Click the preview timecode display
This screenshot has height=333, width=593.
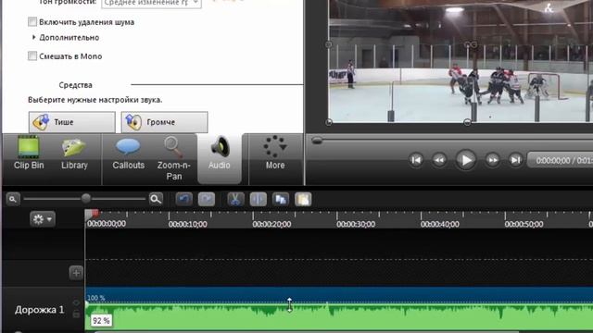(x=561, y=160)
